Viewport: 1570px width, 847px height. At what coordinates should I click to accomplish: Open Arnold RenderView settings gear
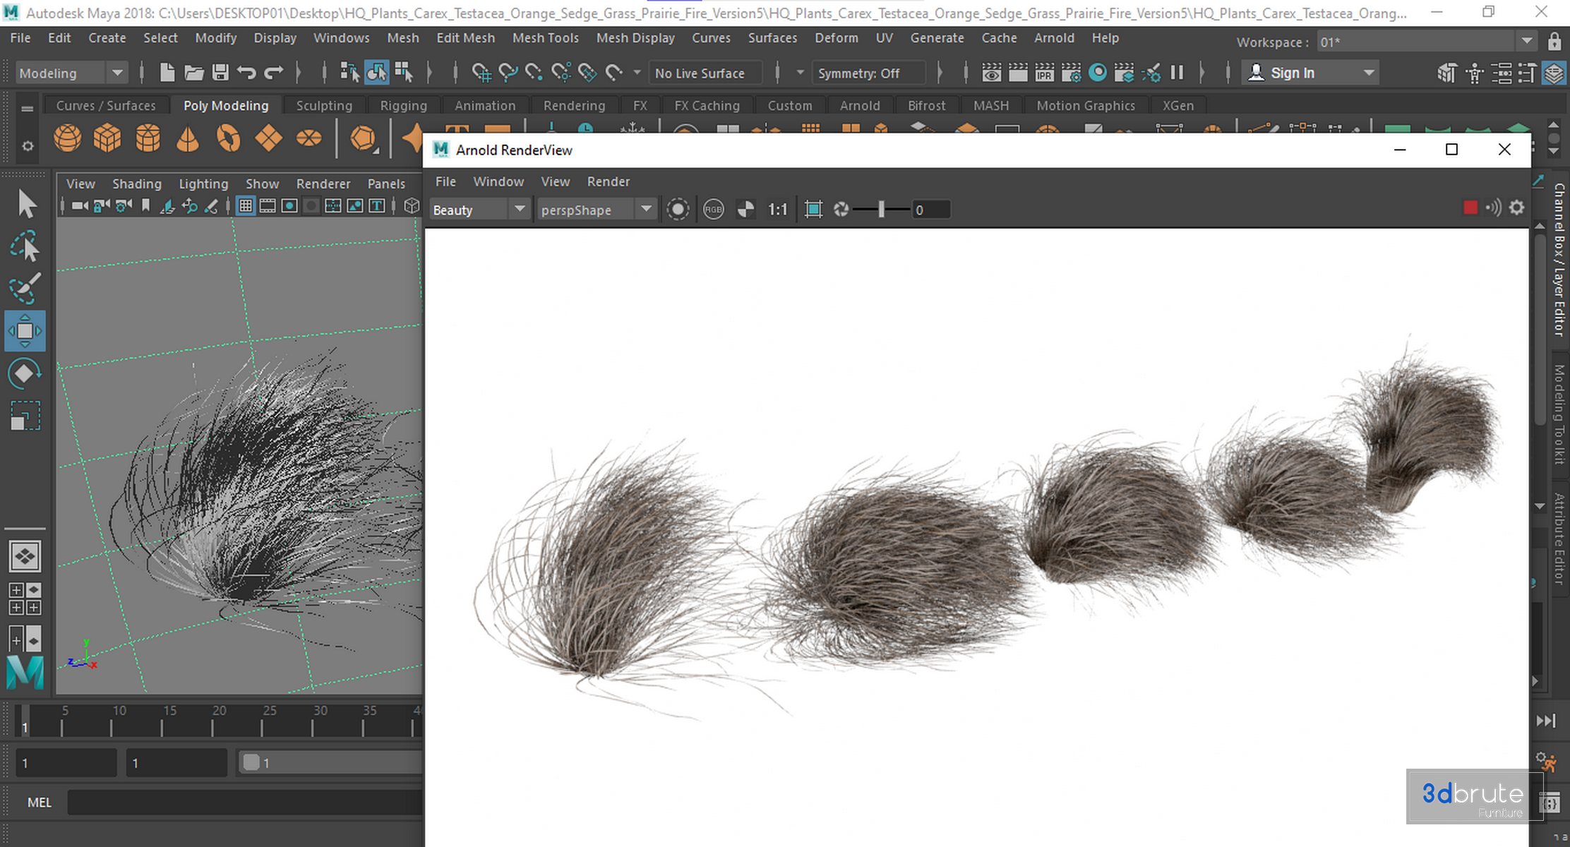(1516, 208)
